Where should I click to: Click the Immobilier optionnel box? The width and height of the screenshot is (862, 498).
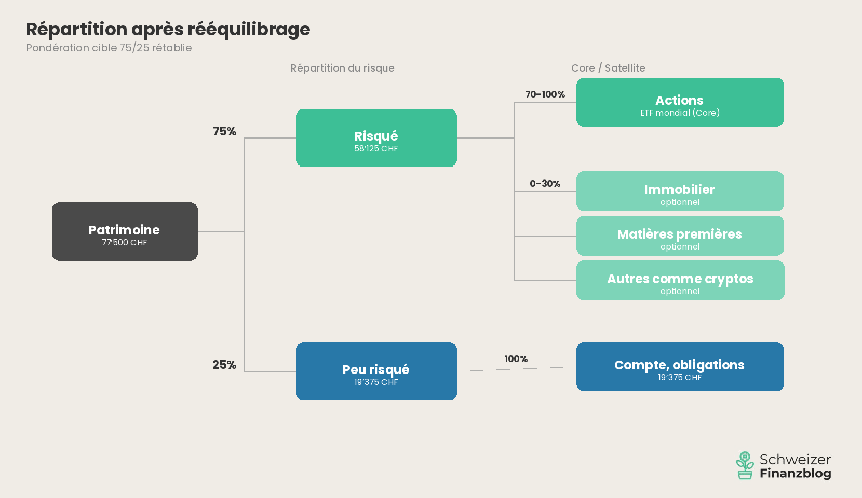[x=680, y=191]
